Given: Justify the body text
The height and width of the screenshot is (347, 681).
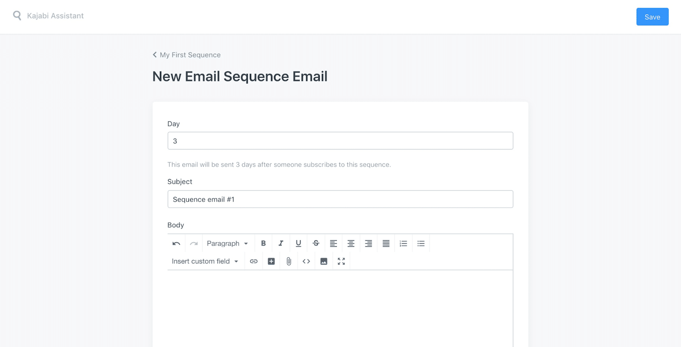Looking at the screenshot, I should click(x=386, y=243).
